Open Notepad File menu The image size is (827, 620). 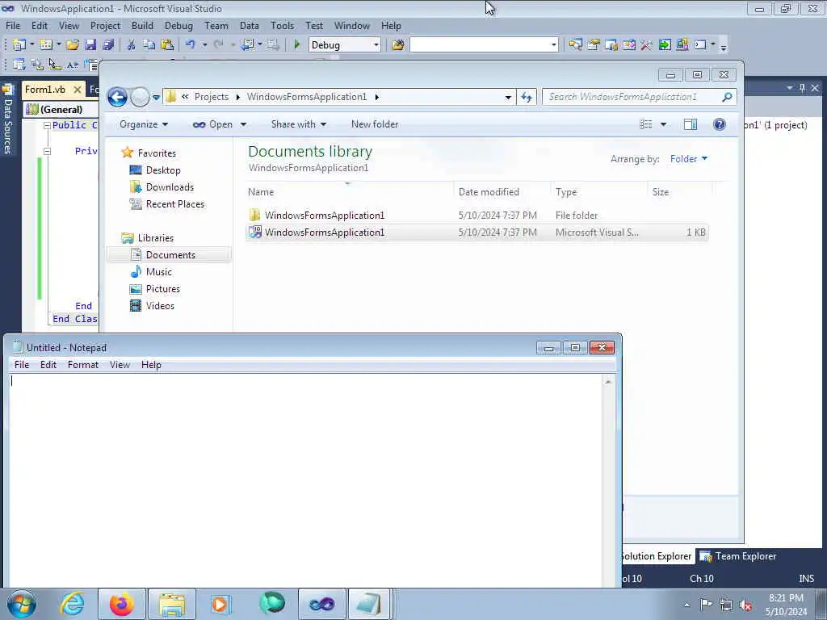(22, 365)
